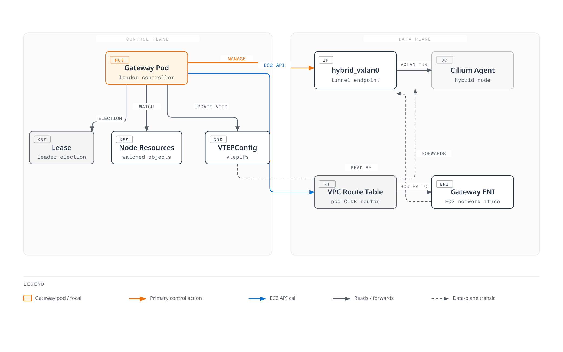Screen dimensions: 563x352
Task: Click the ENI badge on Gateway ENI
Action: pyautogui.click(x=444, y=184)
